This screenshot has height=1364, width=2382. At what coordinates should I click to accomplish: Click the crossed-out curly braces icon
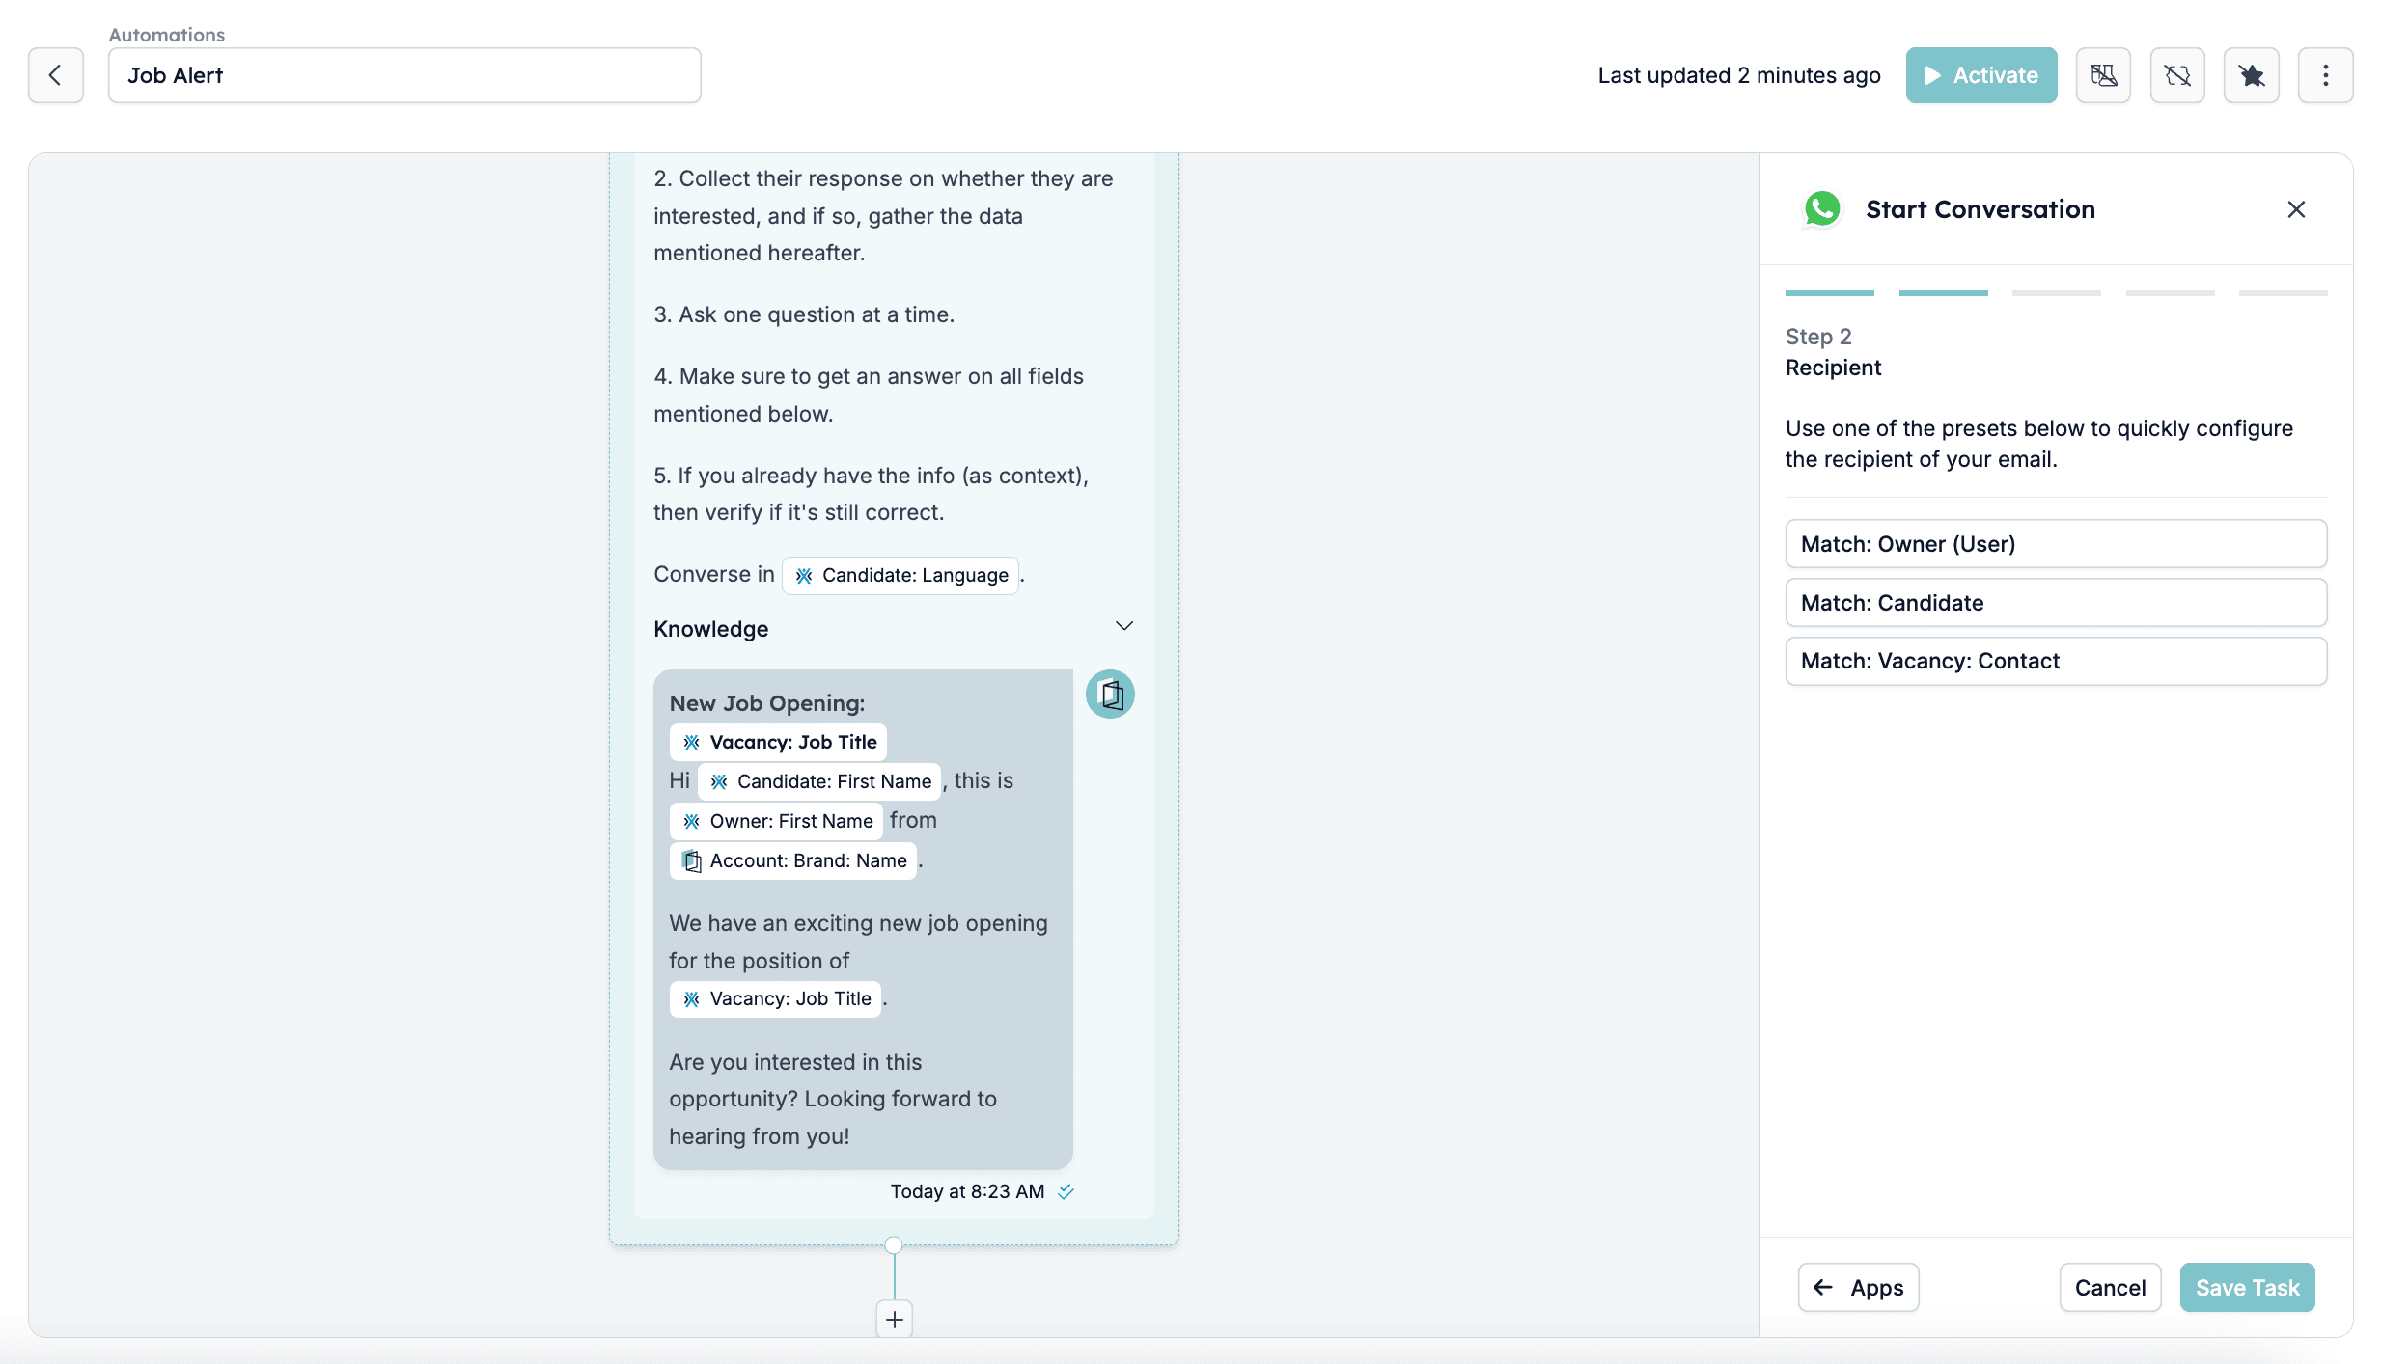(2177, 75)
